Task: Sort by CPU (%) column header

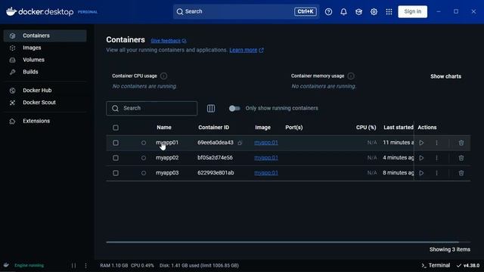Action: pyautogui.click(x=366, y=128)
